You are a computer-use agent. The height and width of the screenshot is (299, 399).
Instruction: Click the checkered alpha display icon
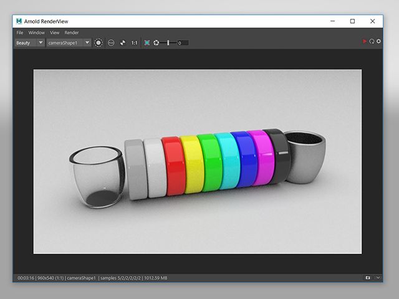point(123,43)
